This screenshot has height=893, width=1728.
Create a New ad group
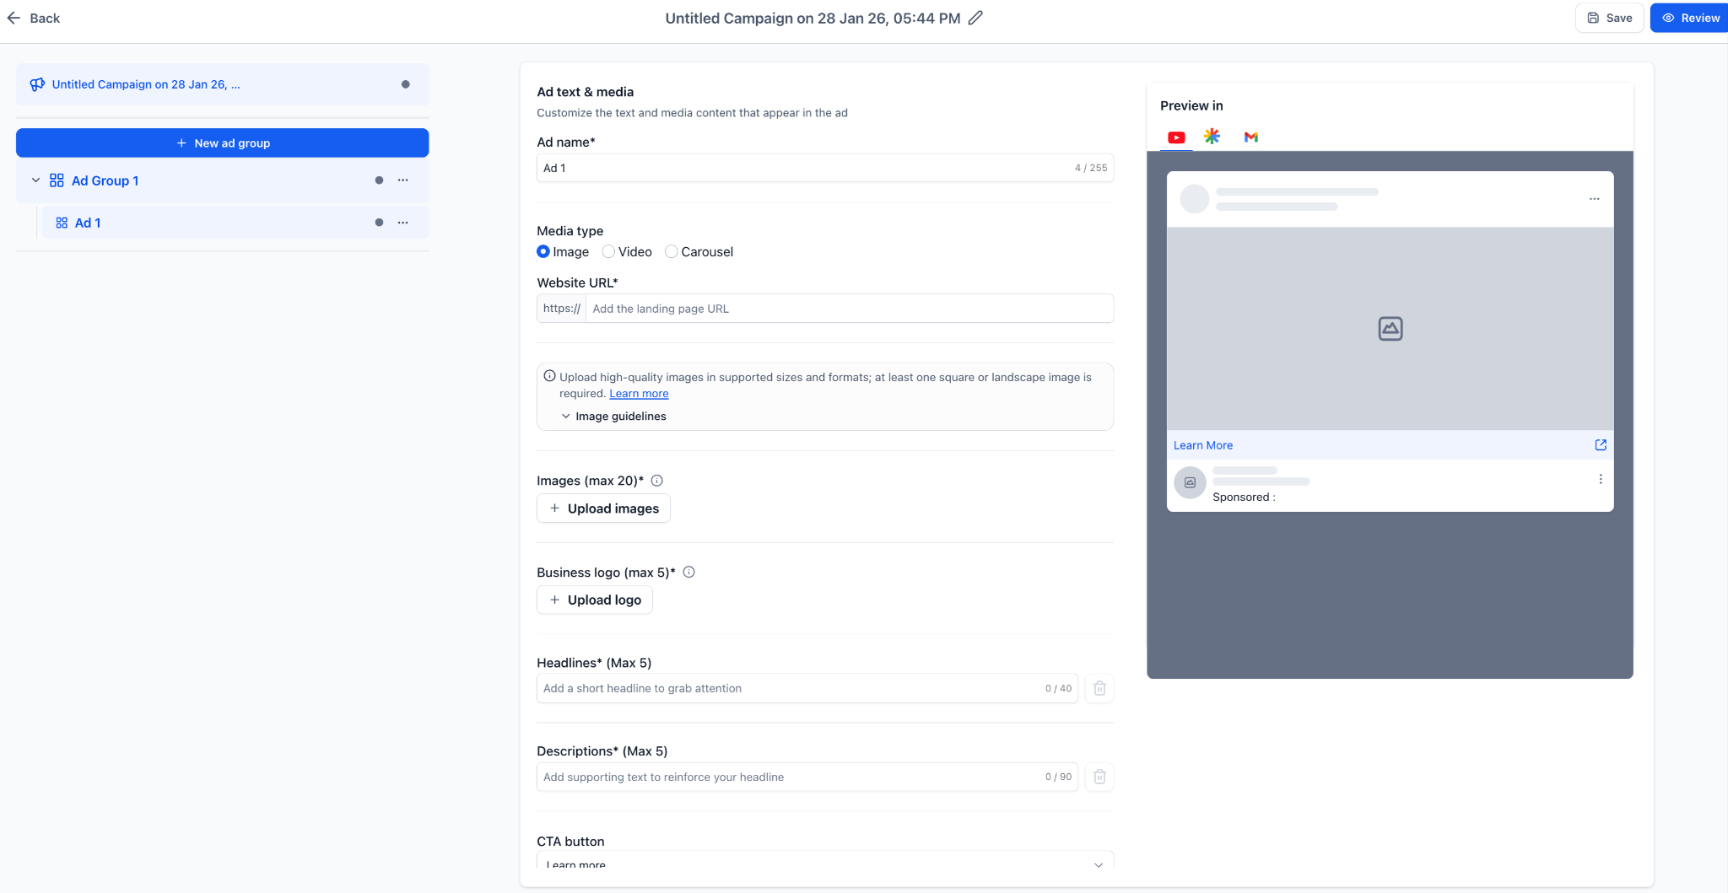pos(223,143)
